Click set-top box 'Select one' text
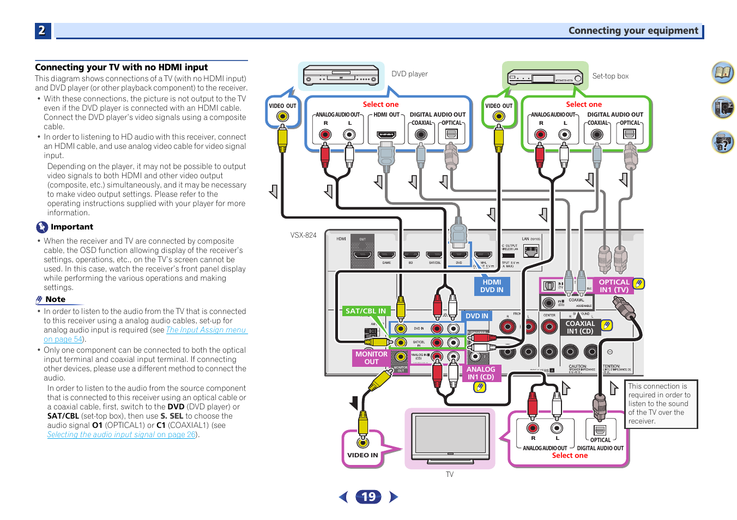Image resolution: width=737 pixels, height=520 pixels. point(584,104)
